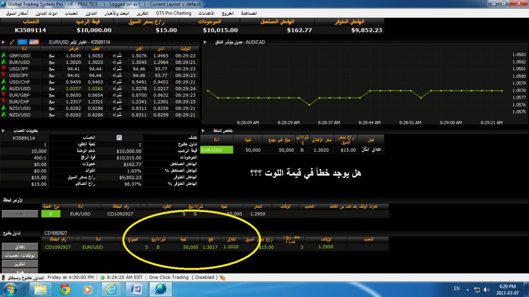The width and height of the screenshot is (529, 297).
Task: Open the account statement icon beside الحساب
Action: (x=119, y=138)
